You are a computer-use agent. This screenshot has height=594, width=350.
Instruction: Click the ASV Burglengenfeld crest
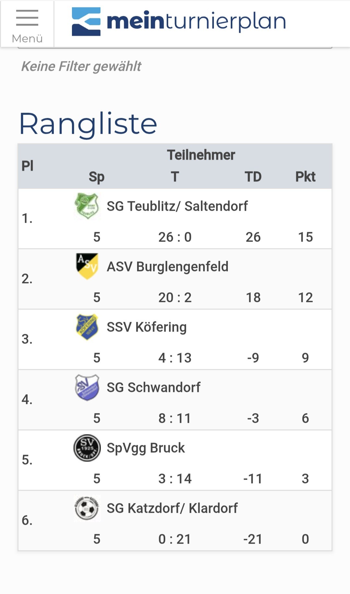[87, 266]
